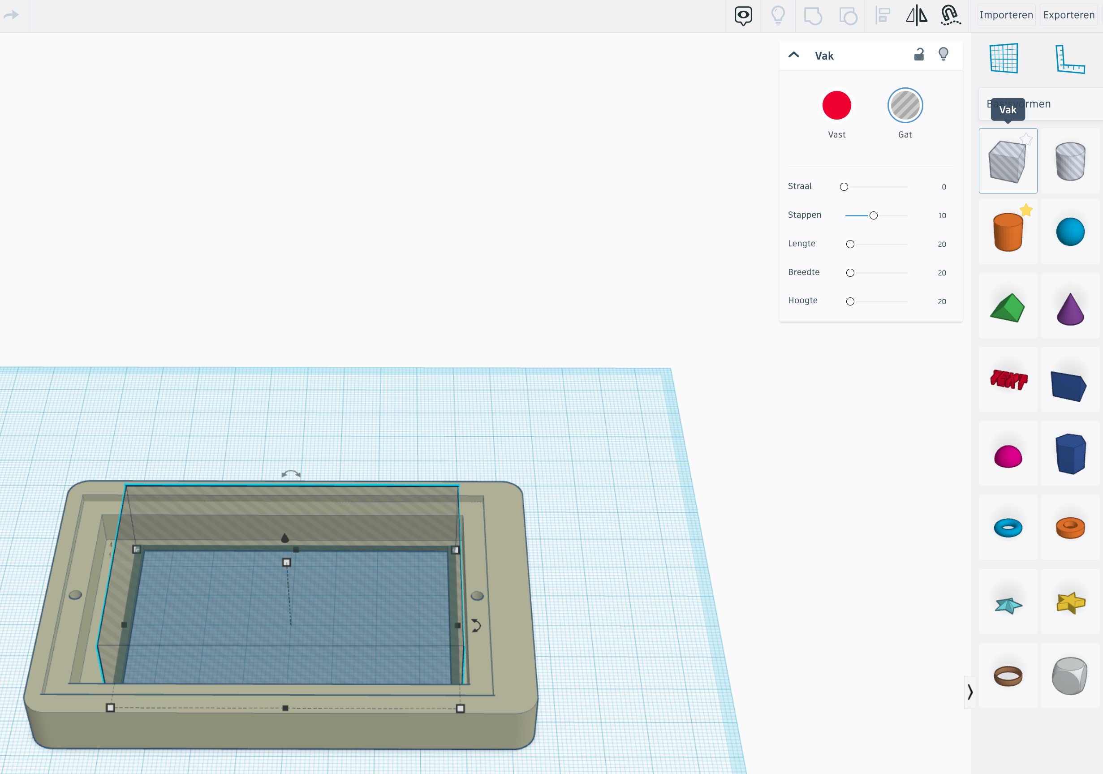Click the show all lightbulb icon
Viewport: 1103px width, 774px height.
coord(778,15)
